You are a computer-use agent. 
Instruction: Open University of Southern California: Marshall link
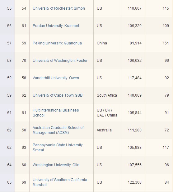click(60, 182)
